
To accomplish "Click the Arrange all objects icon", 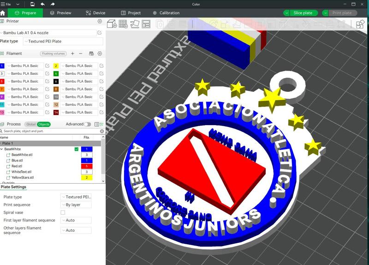I will (x=146, y=24).
